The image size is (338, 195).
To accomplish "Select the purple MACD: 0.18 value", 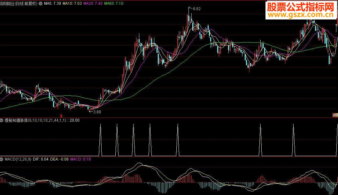I will pos(81,159).
